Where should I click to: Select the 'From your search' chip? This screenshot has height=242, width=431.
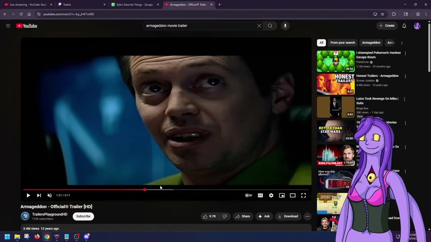click(343, 43)
